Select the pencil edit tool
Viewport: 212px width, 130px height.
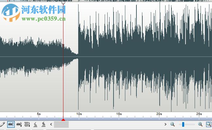coord(2,124)
